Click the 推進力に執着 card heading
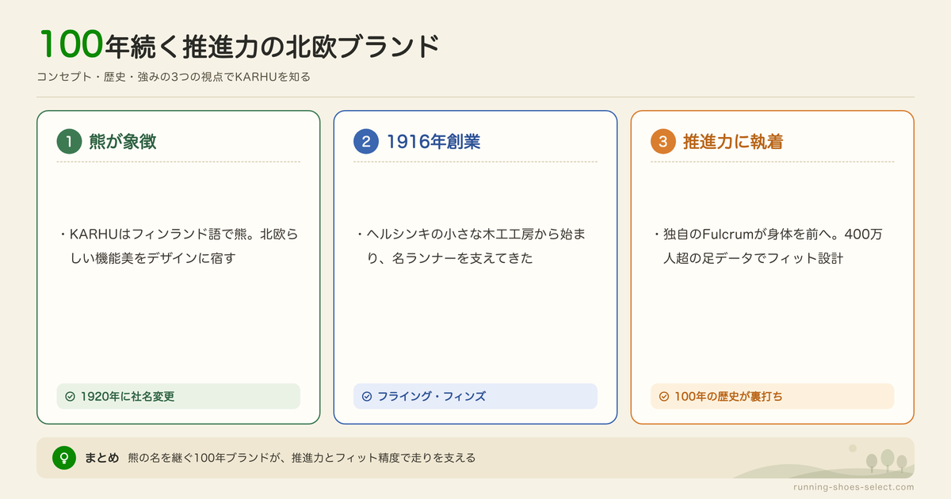 pyautogui.click(x=733, y=142)
